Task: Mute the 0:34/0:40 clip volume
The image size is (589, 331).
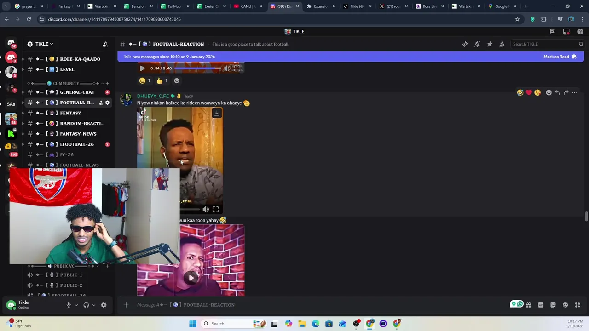Action: point(227,68)
